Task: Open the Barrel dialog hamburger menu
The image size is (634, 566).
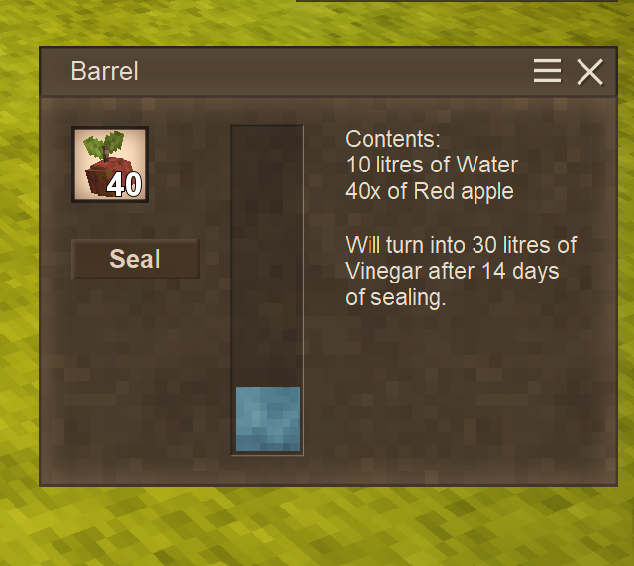Action: coord(547,71)
